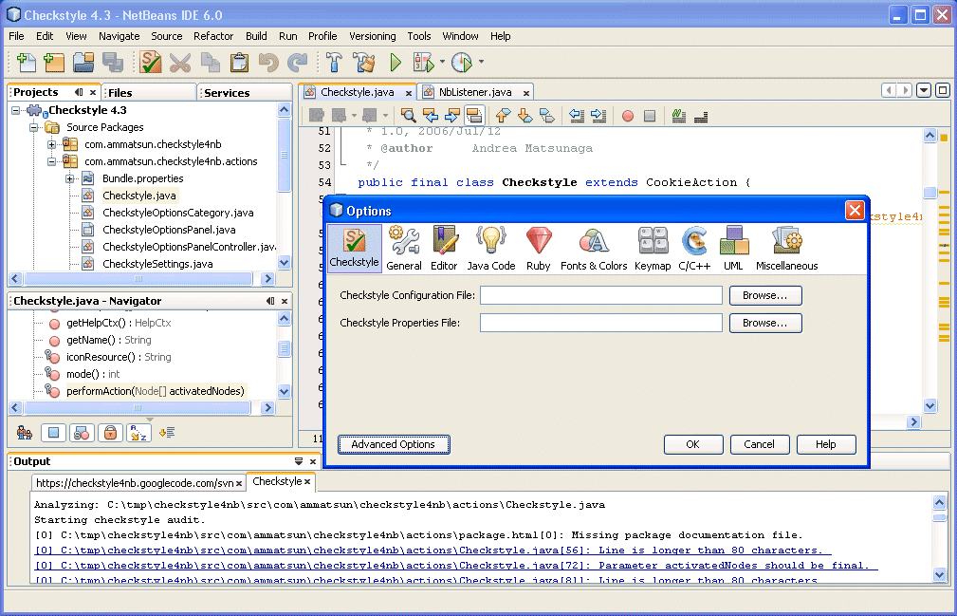This screenshot has width=957, height=616.
Task: Toggle inherited members filter in Navigator
Action: point(24,433)
